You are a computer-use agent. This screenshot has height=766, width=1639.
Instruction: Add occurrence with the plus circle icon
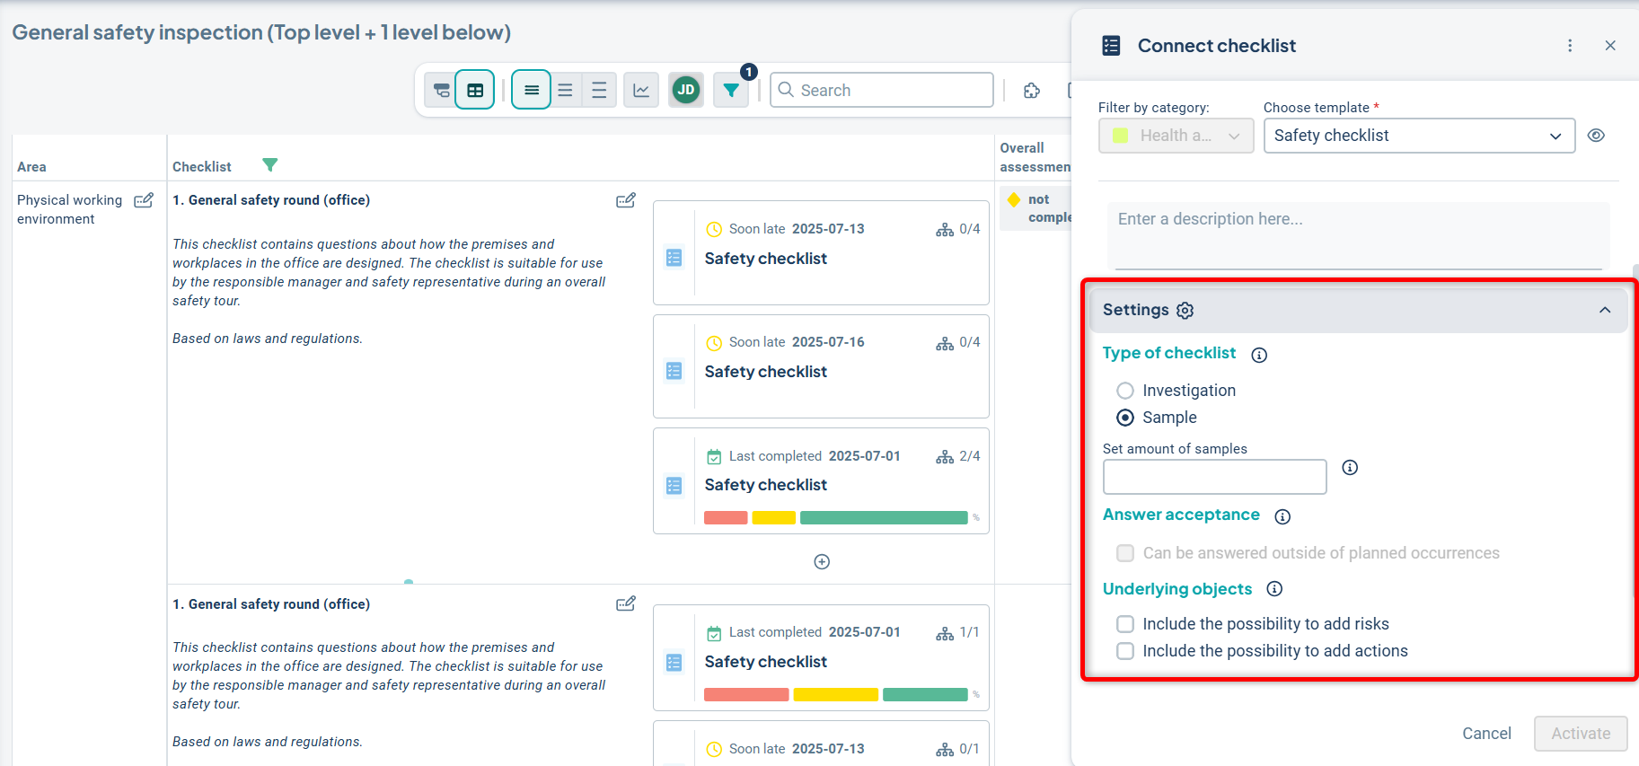[822, 562]
